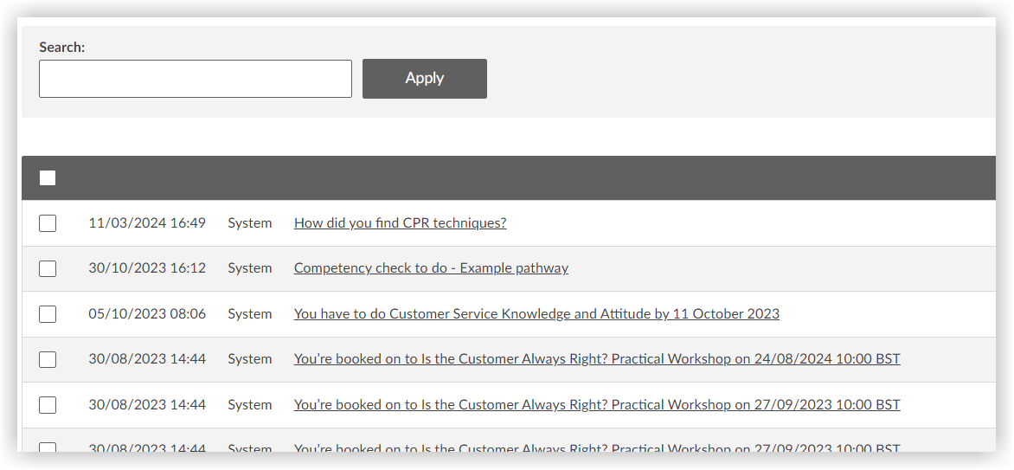Check the 24/08/2024 workshop booking row checkbox
Image resolution: width=1014 pixels, height=470 pixels.
pos(48,359)
